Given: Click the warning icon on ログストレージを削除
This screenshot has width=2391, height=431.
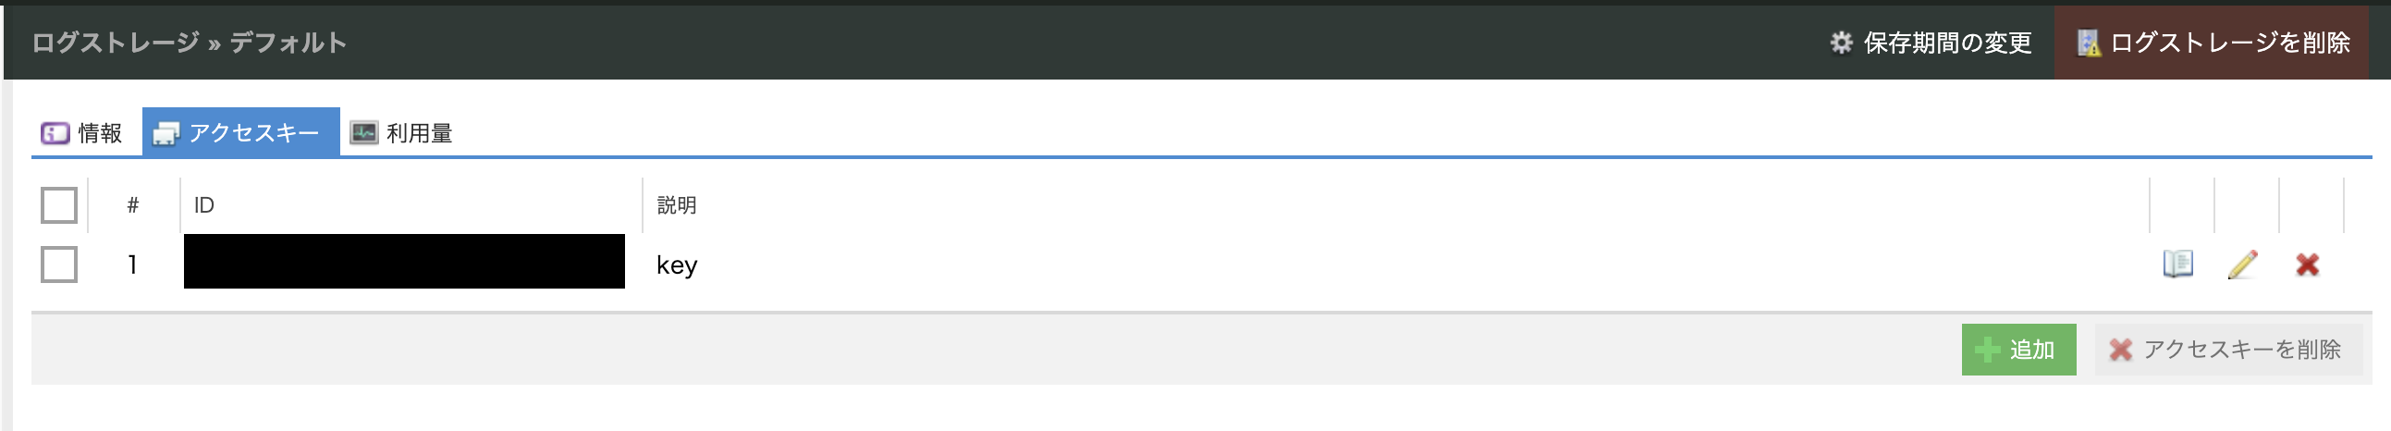Looking at the screenshot, I should (x=2088, y=43).
